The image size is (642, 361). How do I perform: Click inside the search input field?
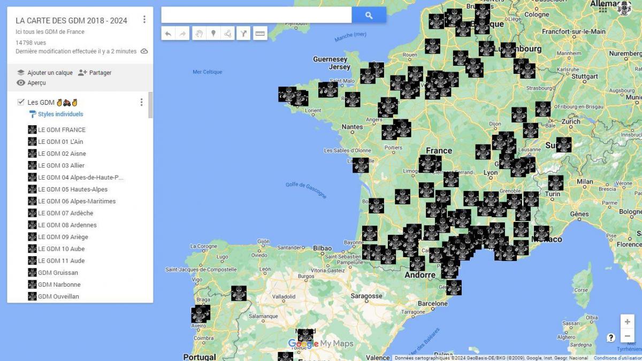tap(257, 14)
